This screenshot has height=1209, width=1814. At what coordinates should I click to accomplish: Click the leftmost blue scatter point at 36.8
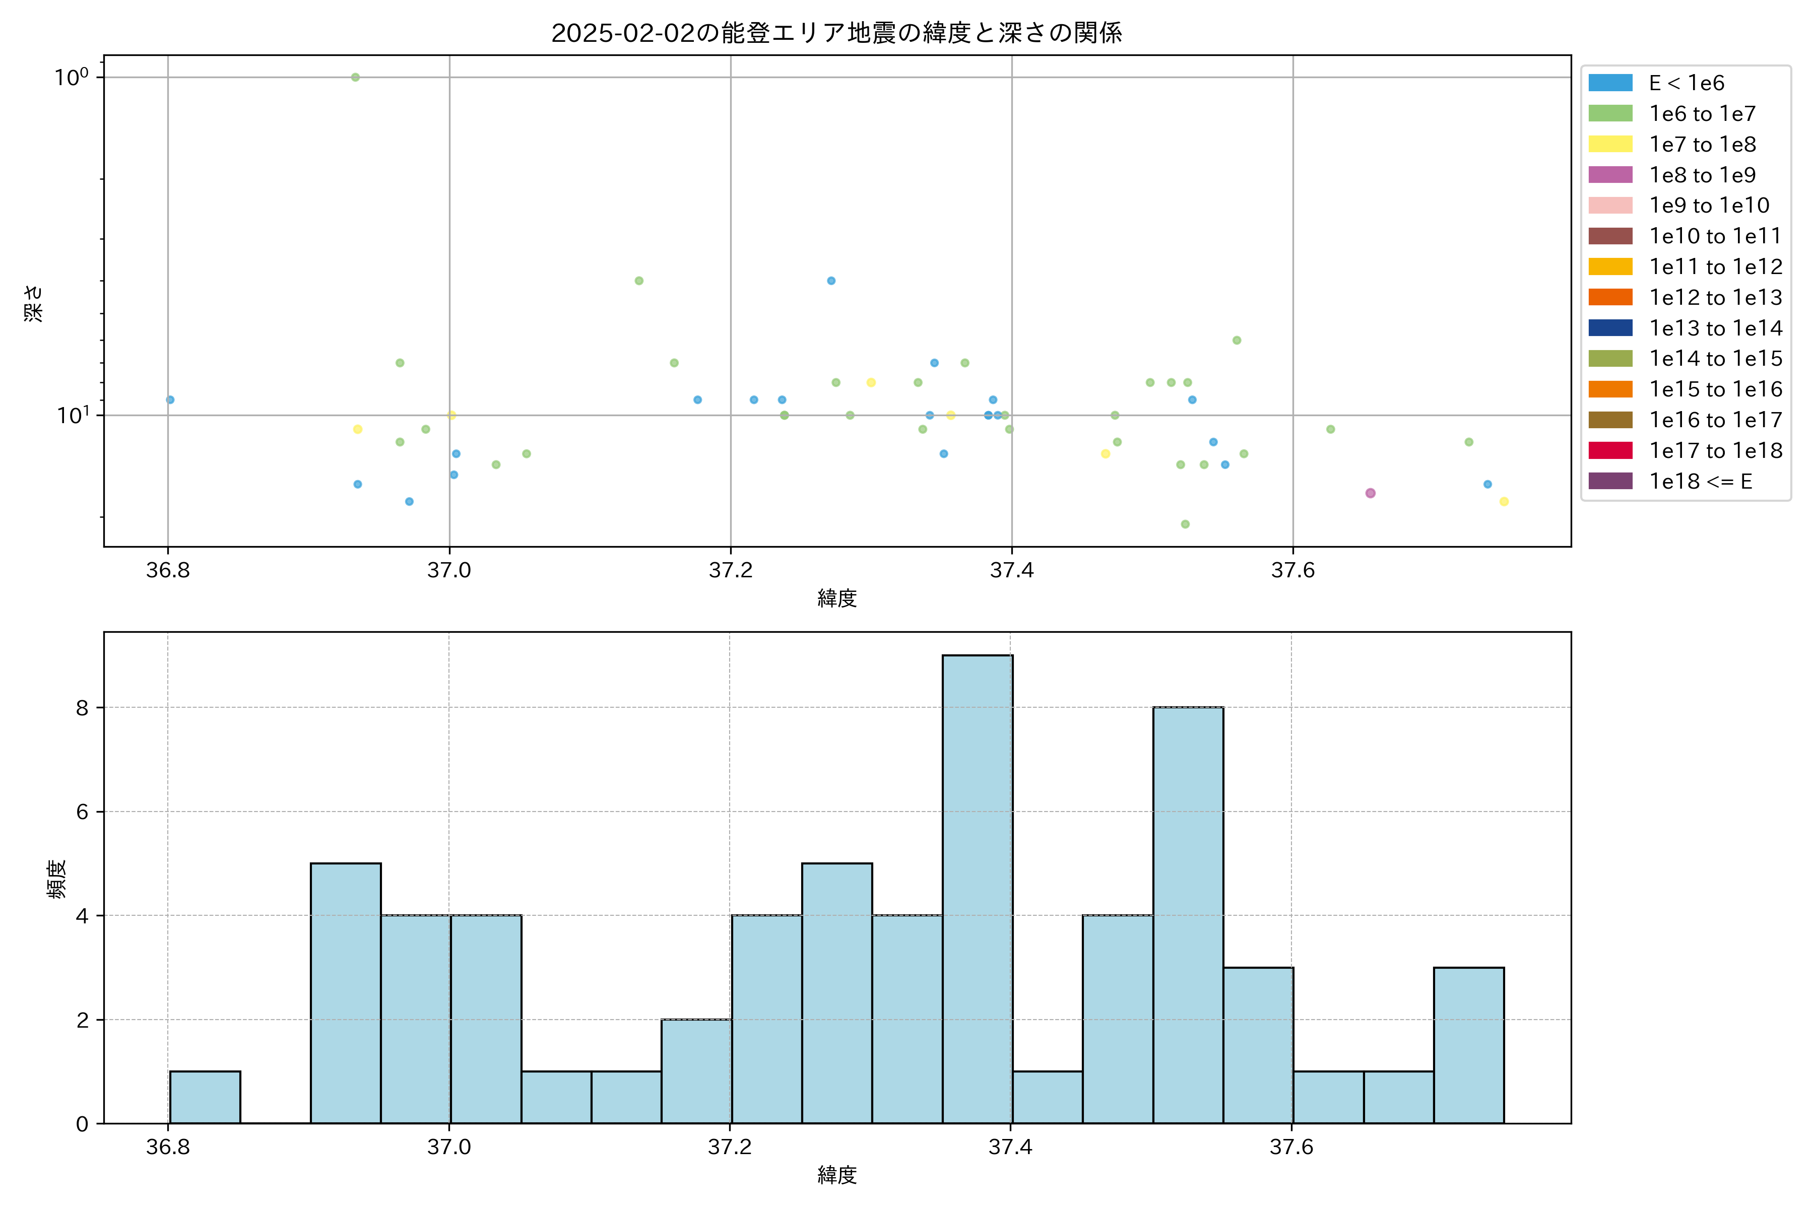point(170,399)
